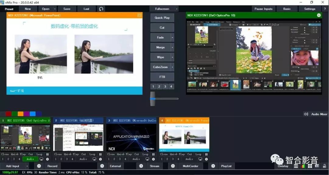Click the center Quick Play transition button

(162, 18)
